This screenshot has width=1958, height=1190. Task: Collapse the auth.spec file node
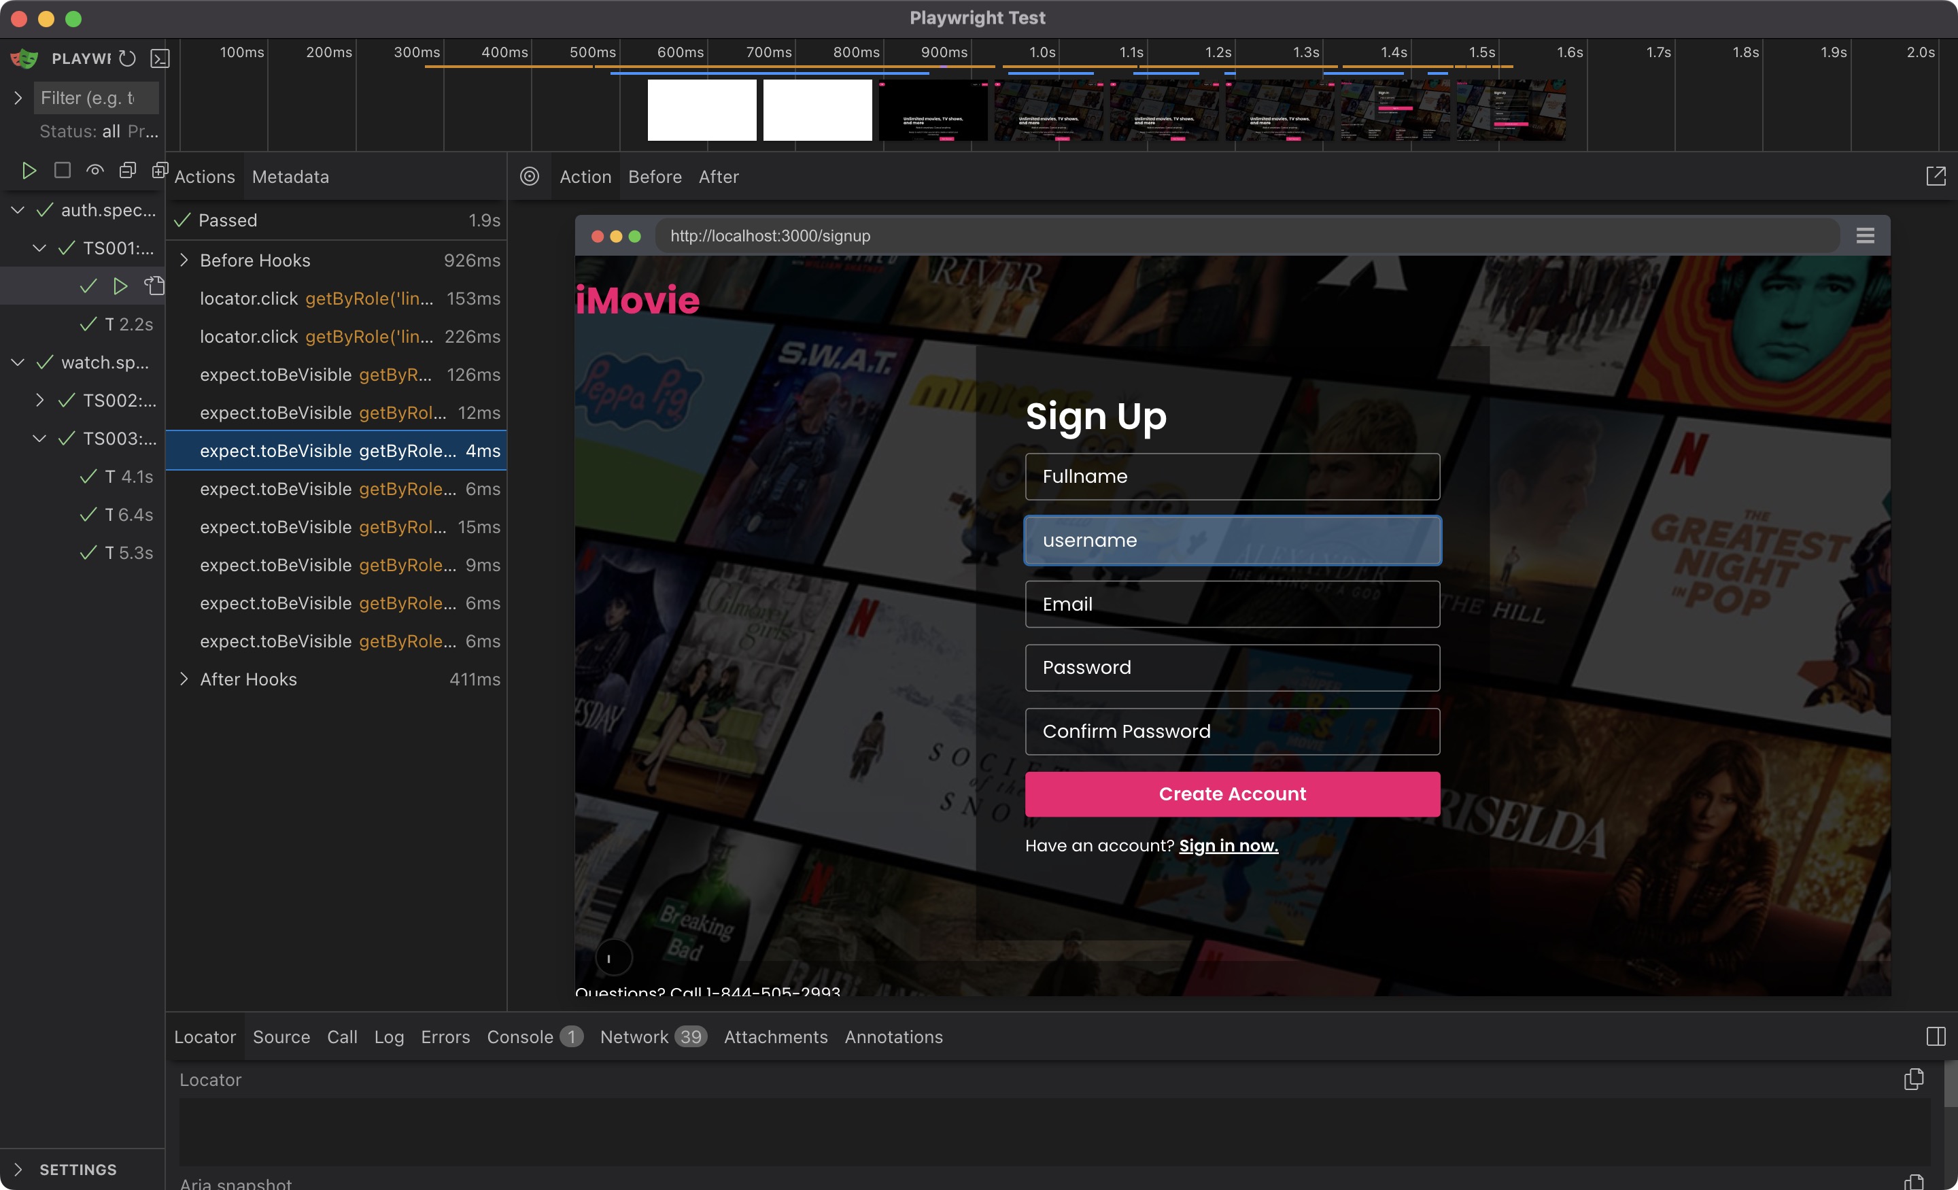[18, 210]
